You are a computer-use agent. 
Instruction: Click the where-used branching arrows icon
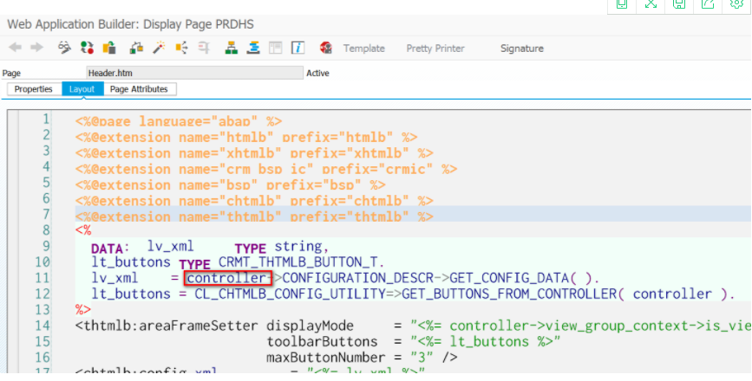(x=181, y=48)
